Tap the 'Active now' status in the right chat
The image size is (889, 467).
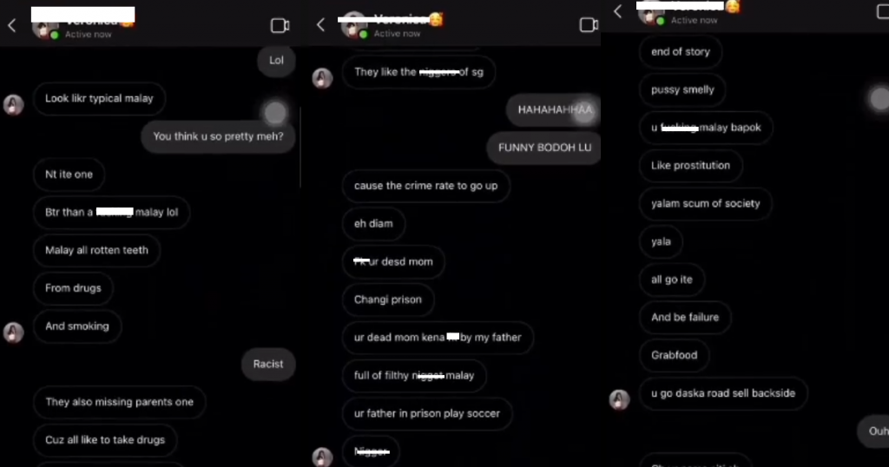tap(694, 21)
